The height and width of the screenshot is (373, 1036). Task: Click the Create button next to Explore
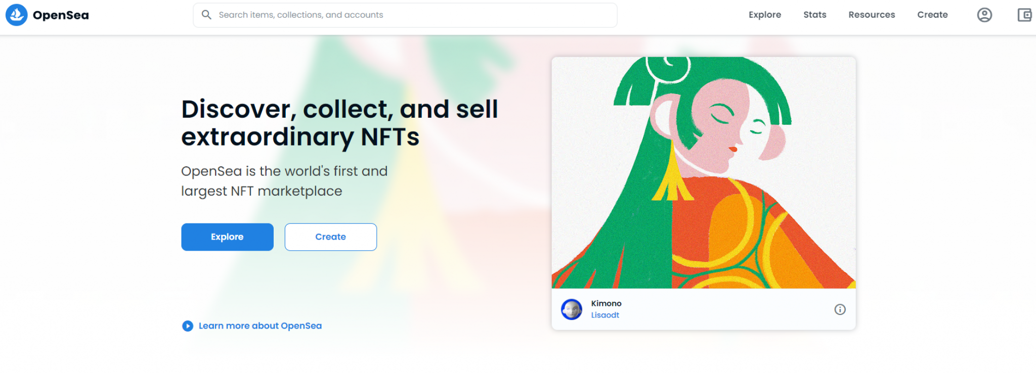(x=330, y=237)
